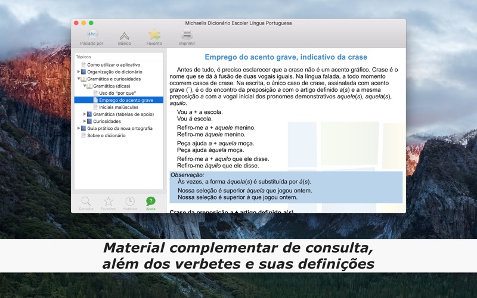Click the Observação label in blue box
Viewport: 477px width, 298px height.
click(187, 175)
